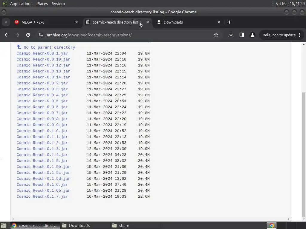Select Cosmic Reach-0.0.9.jar file link
Image resolution: width=306 pixels, height=229 pixels.
(42, 125)
